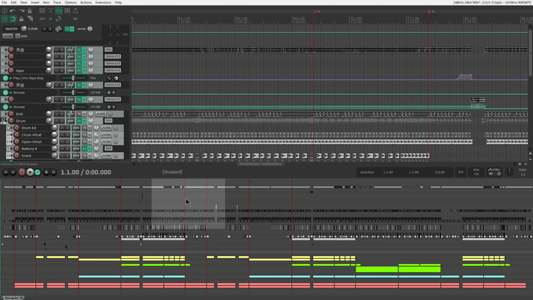533x300 pixels.
Task: Toggle envelope move with items icon
Action: pyautogui.click(x=75, y=11)
